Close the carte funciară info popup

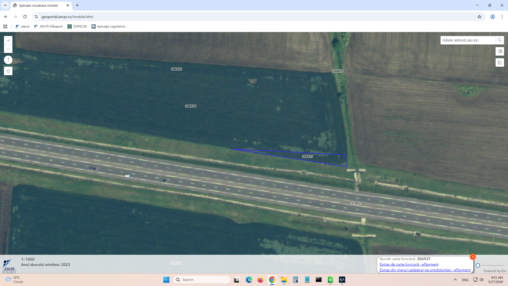tap(473, 257)
